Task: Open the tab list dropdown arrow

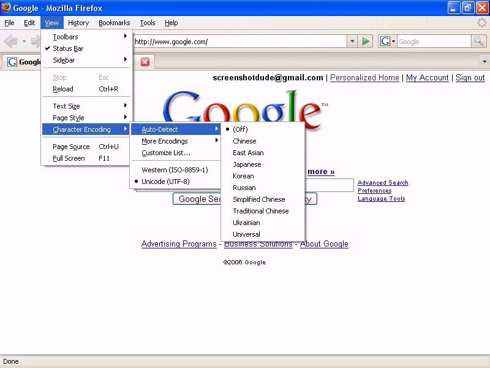Action: [484, 62]
